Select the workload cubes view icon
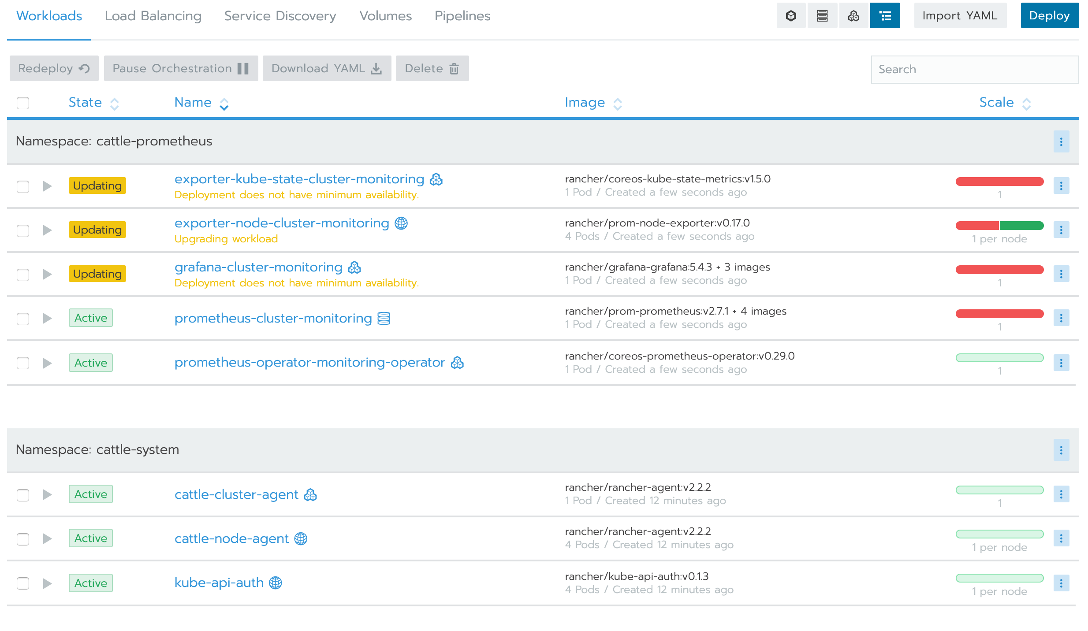This screenshot has width=1088, height=631. click(x=853, y=16)
